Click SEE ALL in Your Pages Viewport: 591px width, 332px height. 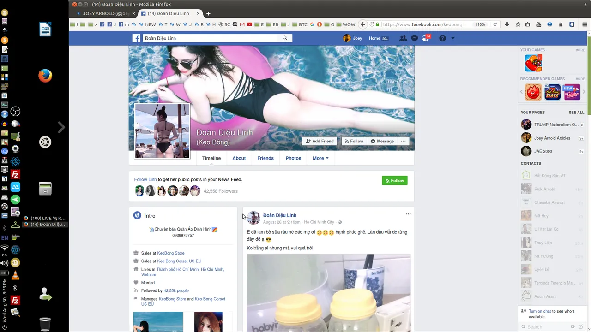[576, 113]
